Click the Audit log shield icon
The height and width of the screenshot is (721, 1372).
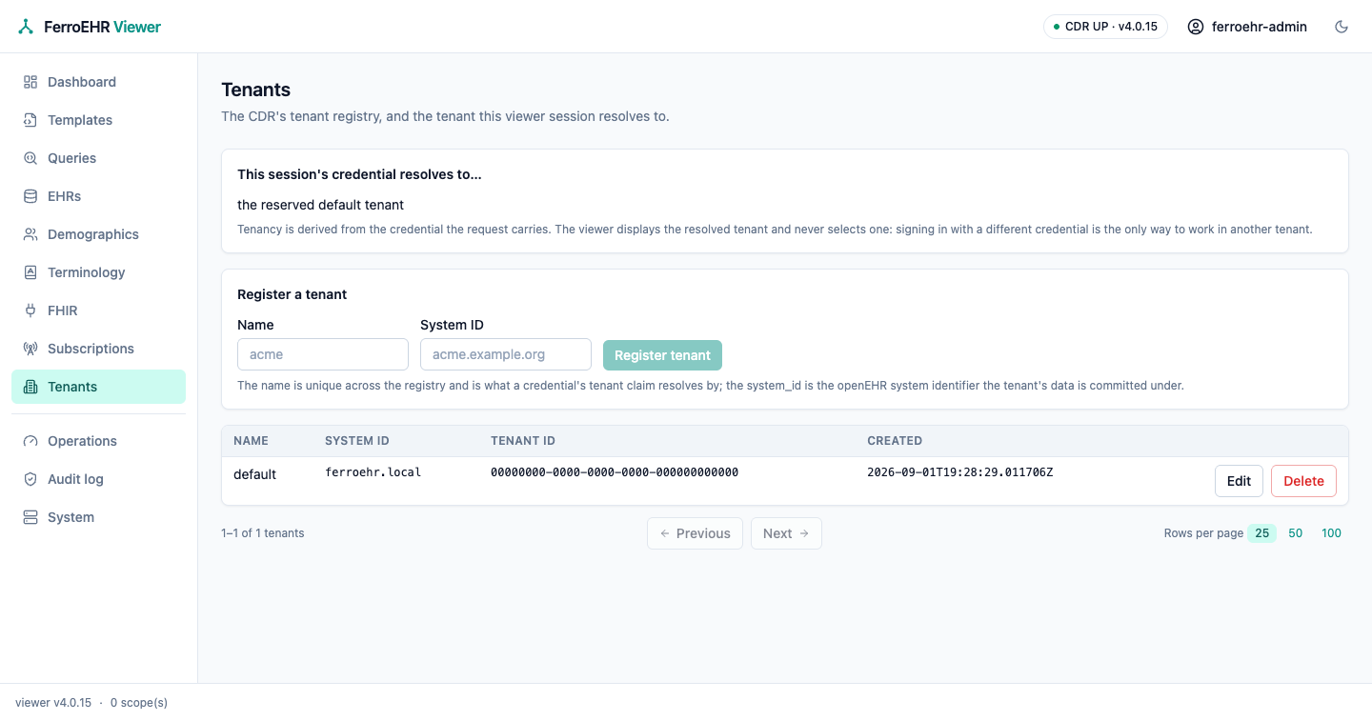30,479
